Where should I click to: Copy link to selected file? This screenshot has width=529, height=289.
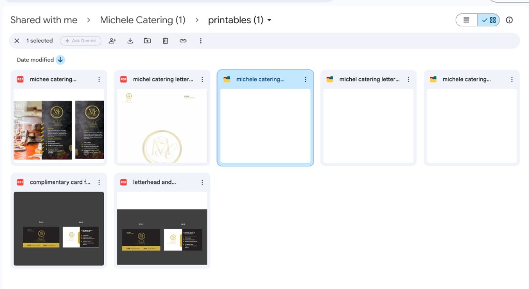coord(183,41)
